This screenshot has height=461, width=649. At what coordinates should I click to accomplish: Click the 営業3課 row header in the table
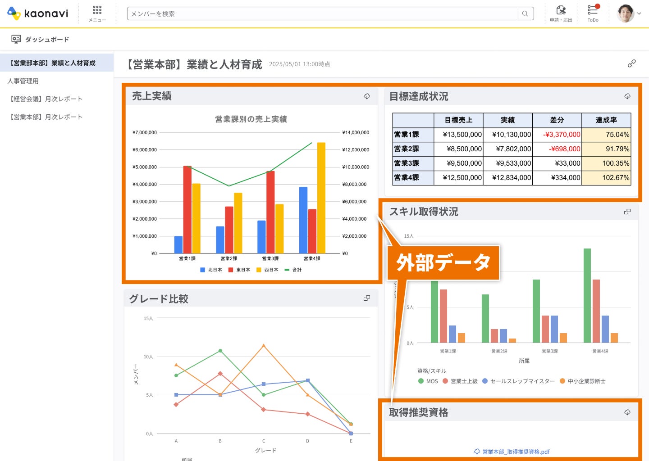tap(413, 163)
